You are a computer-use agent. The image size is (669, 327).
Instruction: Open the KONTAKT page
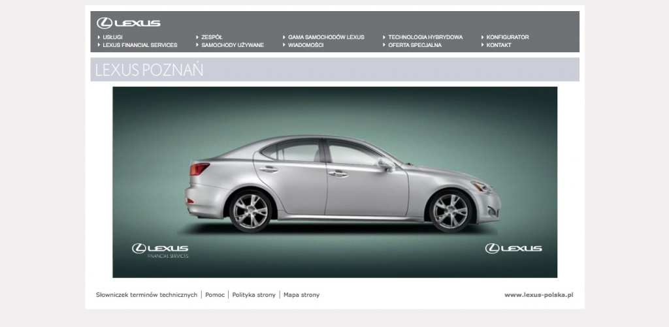click(x=498, y=45)
